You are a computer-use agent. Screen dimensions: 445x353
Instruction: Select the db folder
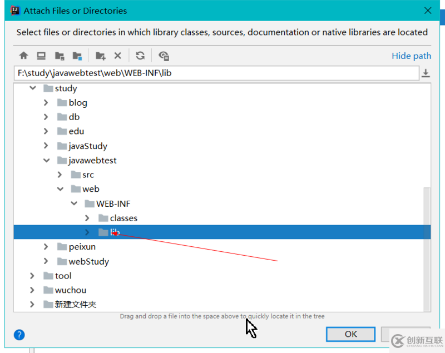point(68,117)
